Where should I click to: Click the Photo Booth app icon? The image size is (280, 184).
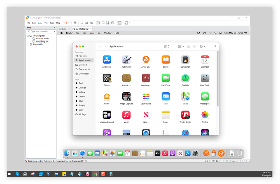click(x=185, y=115)
